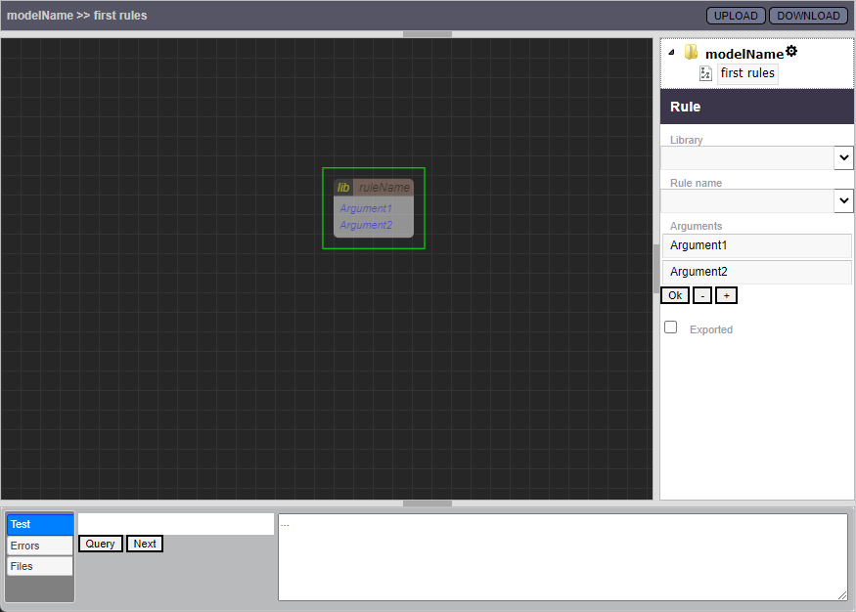Click the Query button
The height and width of the screenshot is (612, 856).
[101, 544]
